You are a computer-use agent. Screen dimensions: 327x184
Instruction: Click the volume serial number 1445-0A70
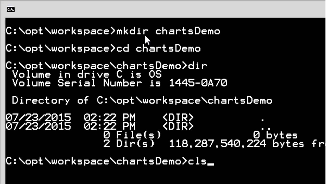tap(198, 83)
